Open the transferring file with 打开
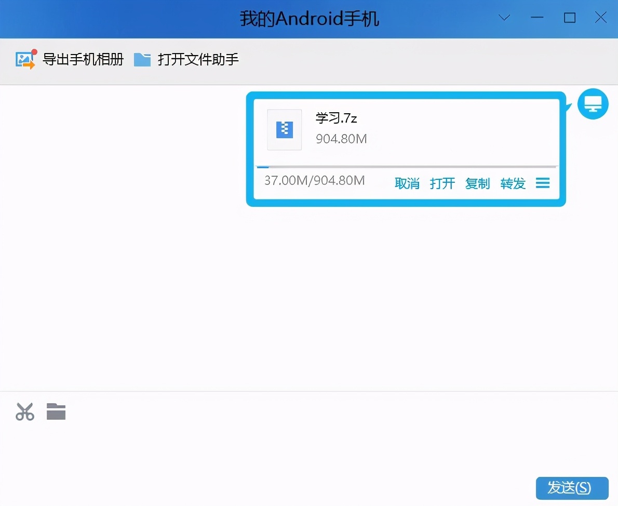This screenshot has width=618, height=506. (x=442, y=183)
